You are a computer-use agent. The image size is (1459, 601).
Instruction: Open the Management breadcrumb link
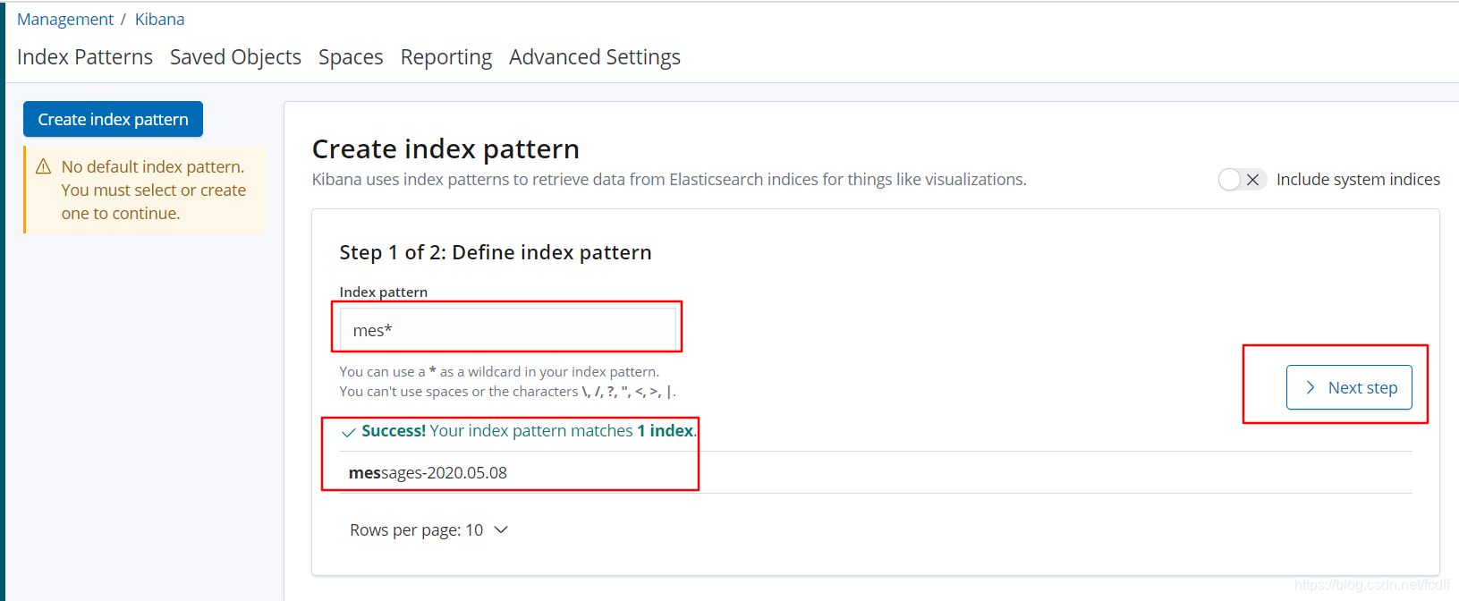coord(65,20)
